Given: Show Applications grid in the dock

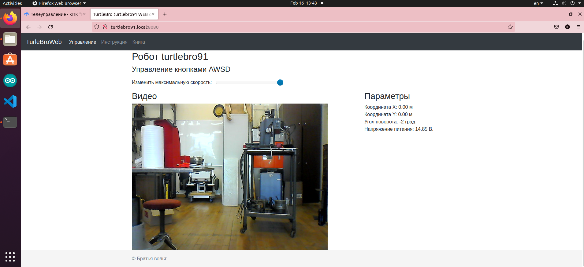Looking at the screenshot, I should (10, 257).
